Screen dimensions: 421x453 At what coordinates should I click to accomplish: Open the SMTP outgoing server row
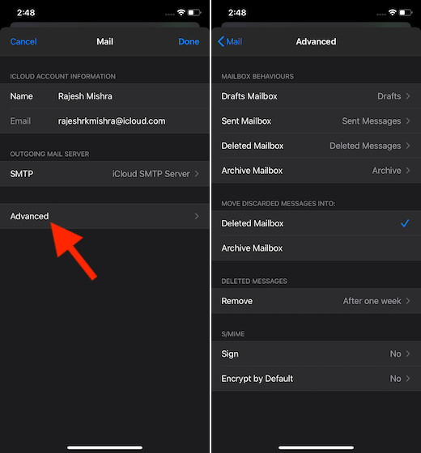click(x=104, y=174)
